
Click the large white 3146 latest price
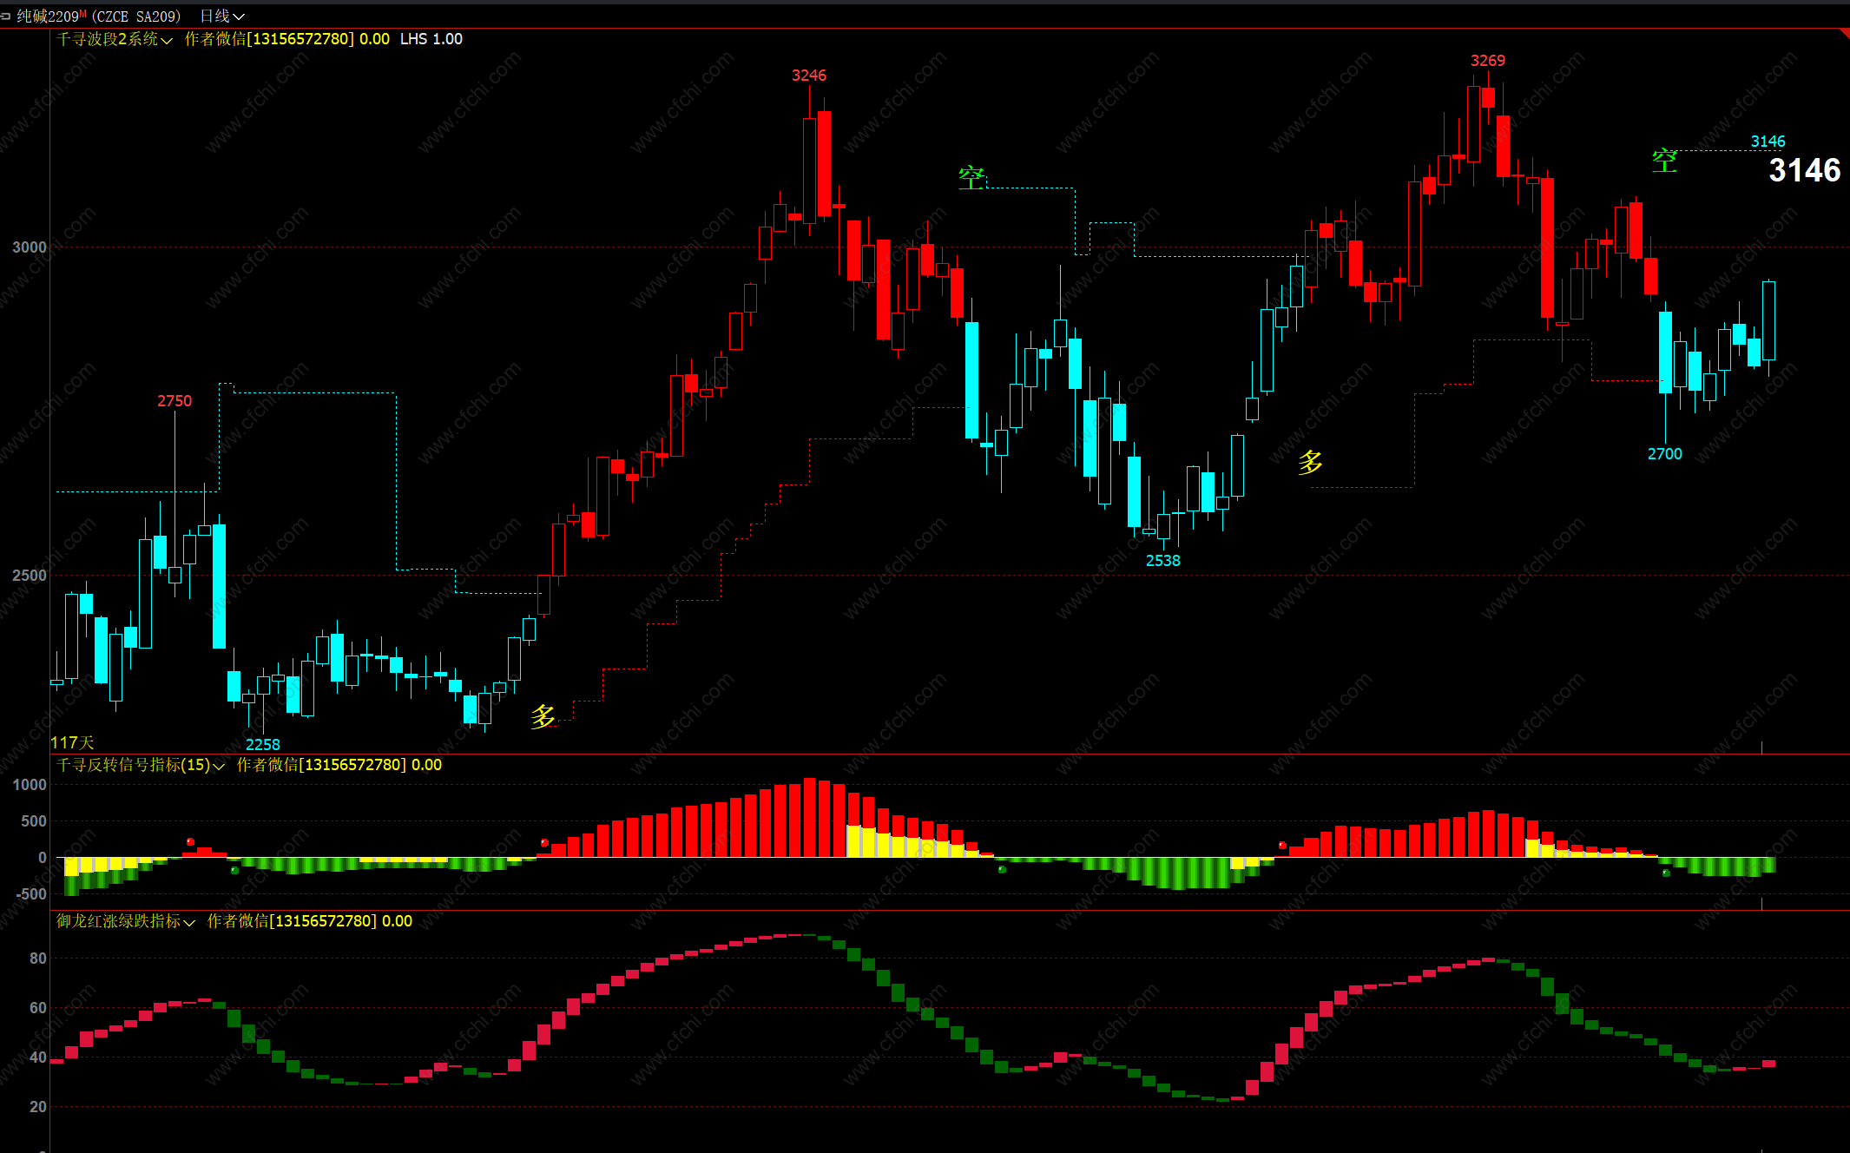pos(1804,170)
